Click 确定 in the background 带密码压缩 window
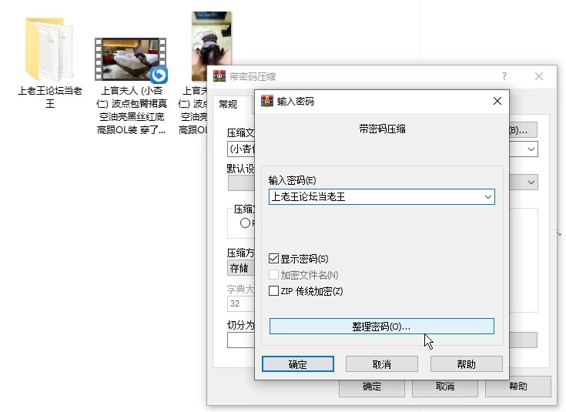 click(x=372, y=387)
